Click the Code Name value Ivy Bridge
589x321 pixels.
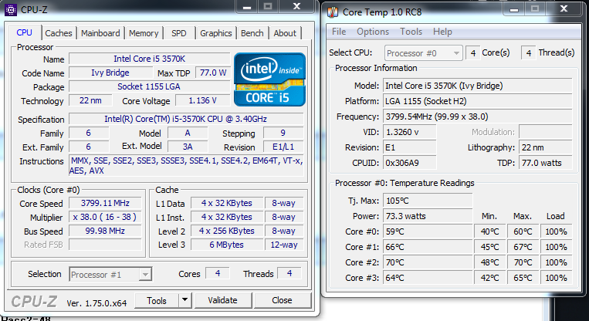[110, 73]
